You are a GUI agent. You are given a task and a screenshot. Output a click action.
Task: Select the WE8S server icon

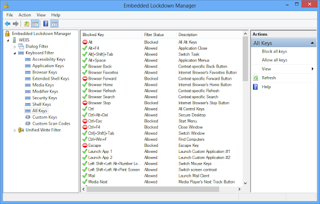[x=14, y=40]
